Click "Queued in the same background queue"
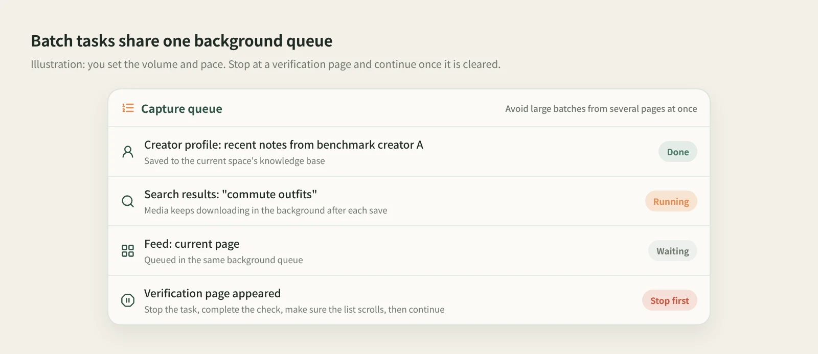The image size is (818, 354). pyautogui.click(x=223, y=260)
